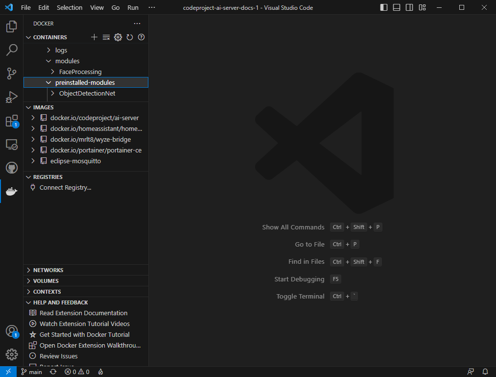Image resolution: width=496 pixels, height=377 pixels.
Task: Open the menu bar overflow ellipsis
Action: 152,8
